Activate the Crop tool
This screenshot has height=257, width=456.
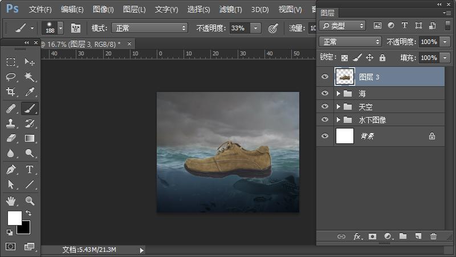coord(11,92)
